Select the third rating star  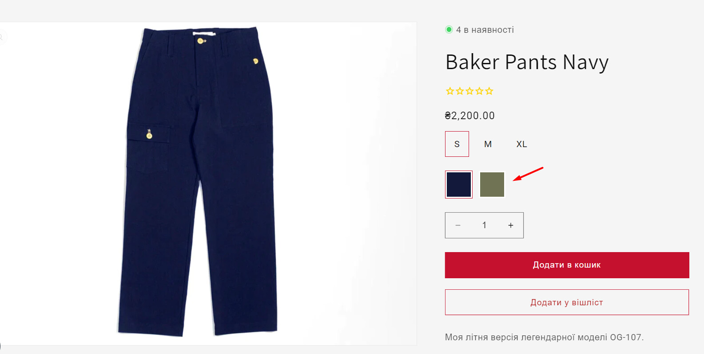[x=469, y=91]
